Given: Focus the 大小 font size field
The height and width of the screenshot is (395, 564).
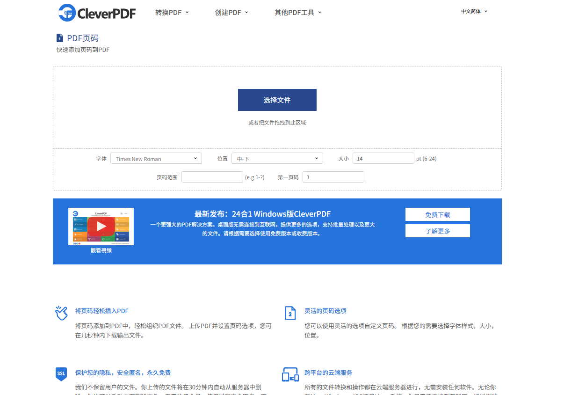Looking at the screenshot, I should [x=383, y=159].
